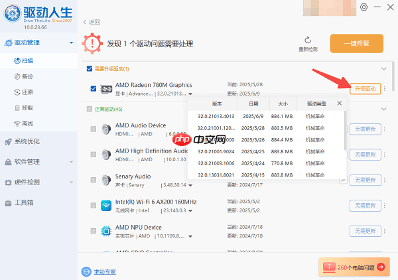Check the AMD Audio Device checkbox
This screenshot has height=280, width=398.
point(94,129)
